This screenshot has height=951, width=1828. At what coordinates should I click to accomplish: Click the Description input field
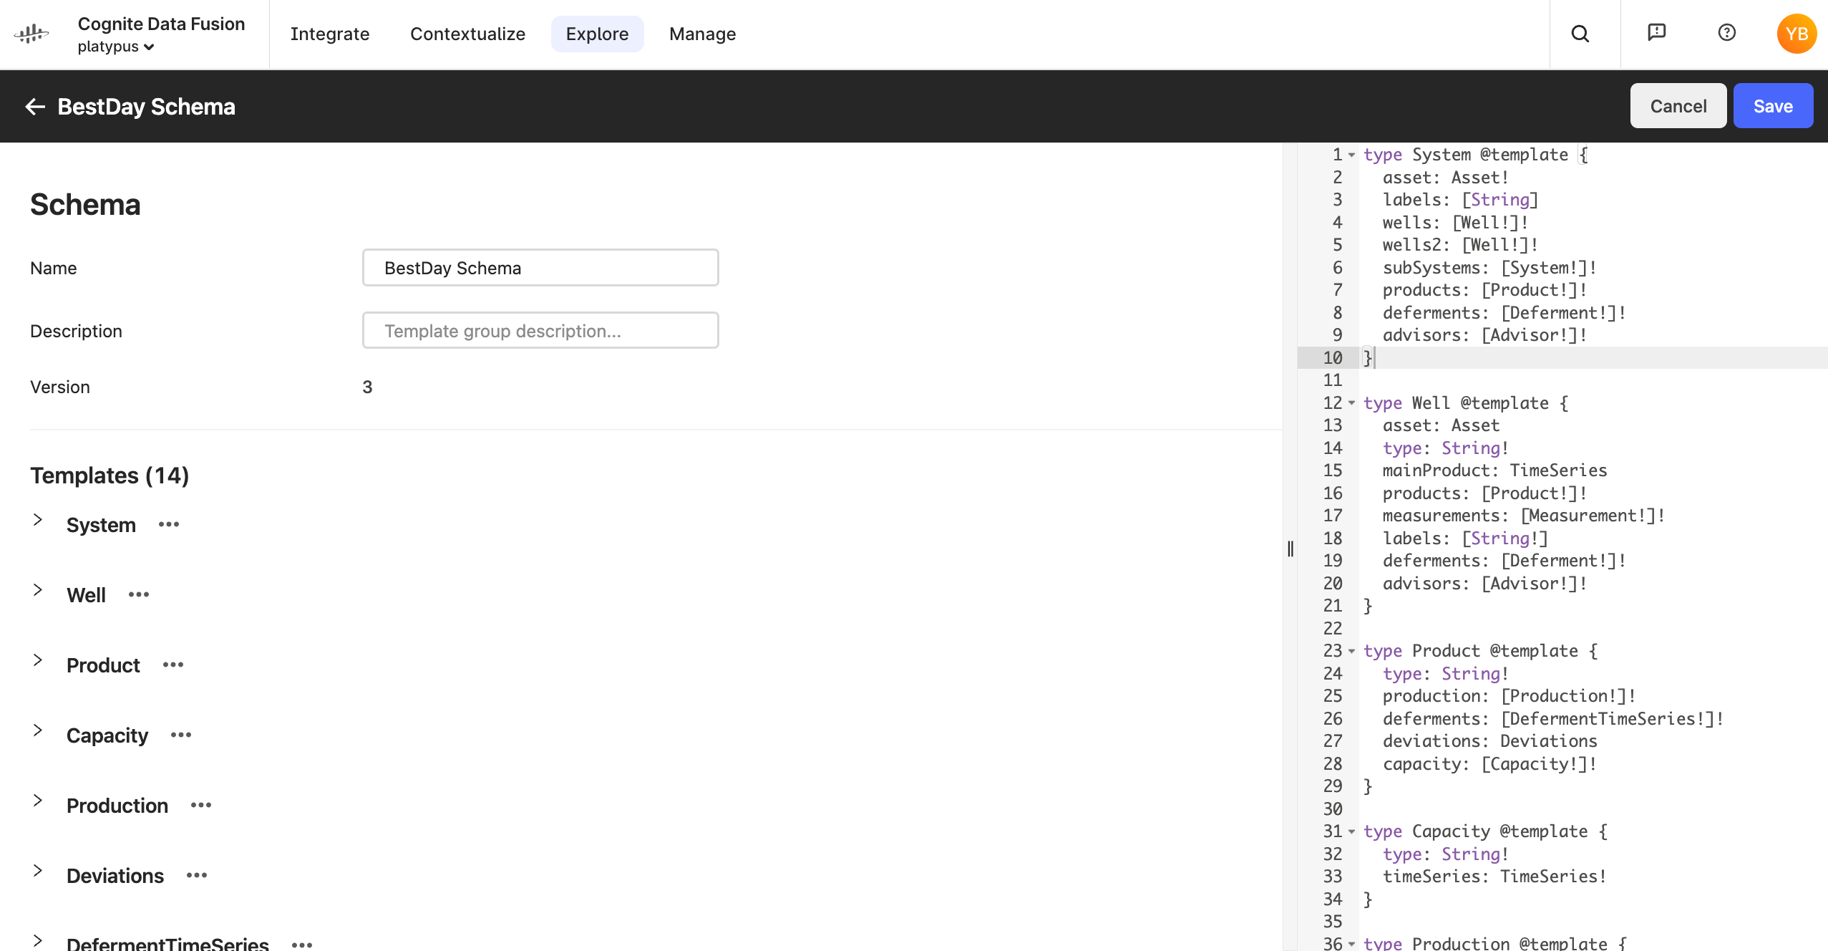540,331
